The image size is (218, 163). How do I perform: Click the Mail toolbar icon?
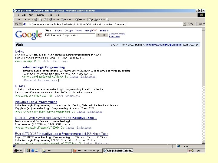point(91,20)
